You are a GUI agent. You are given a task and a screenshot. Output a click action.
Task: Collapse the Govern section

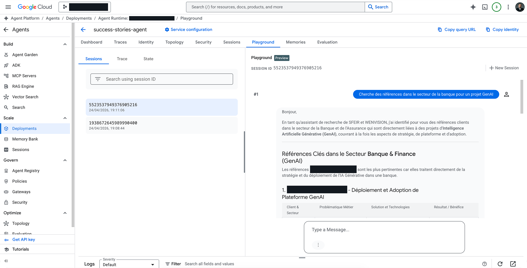65,160
